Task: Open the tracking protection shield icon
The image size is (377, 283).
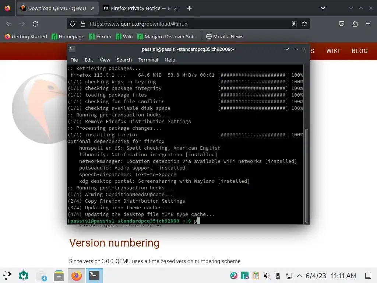Action: [73, 24]
